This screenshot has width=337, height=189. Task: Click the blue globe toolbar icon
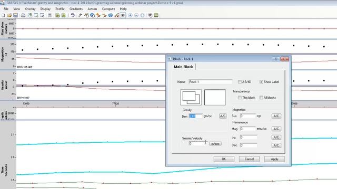point(111,15)
